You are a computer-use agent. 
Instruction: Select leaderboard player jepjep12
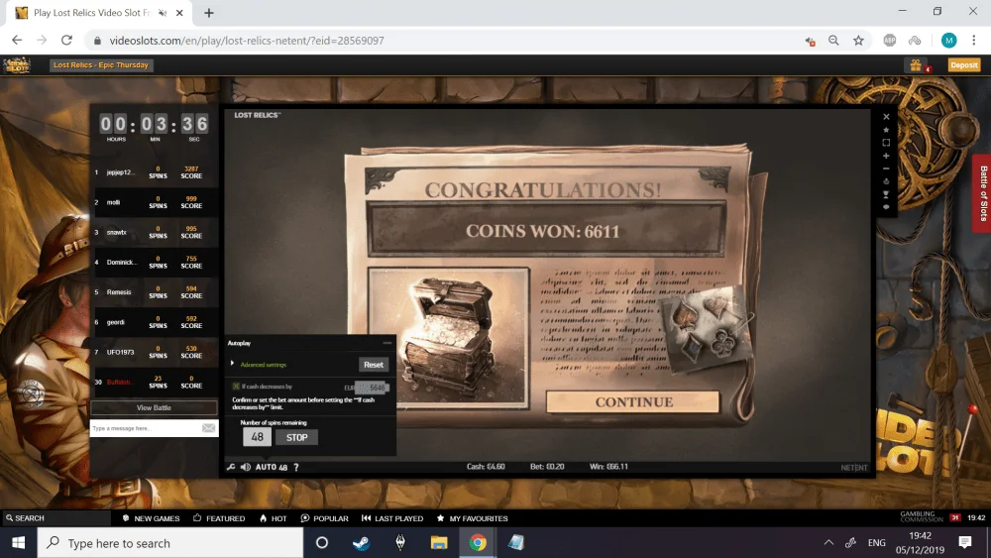[x=155, y=171]
